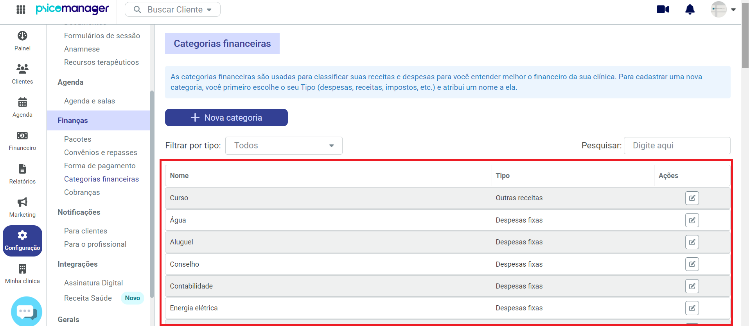Select the Gerais settings header
This screenshot has width=749, height=326.
tap(68, 319)
